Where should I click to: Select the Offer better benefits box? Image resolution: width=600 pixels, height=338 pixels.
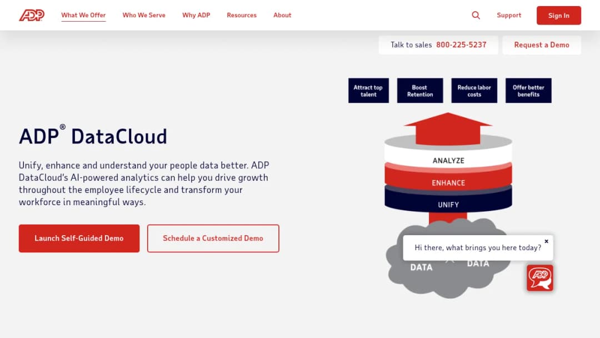coord(528,91)
